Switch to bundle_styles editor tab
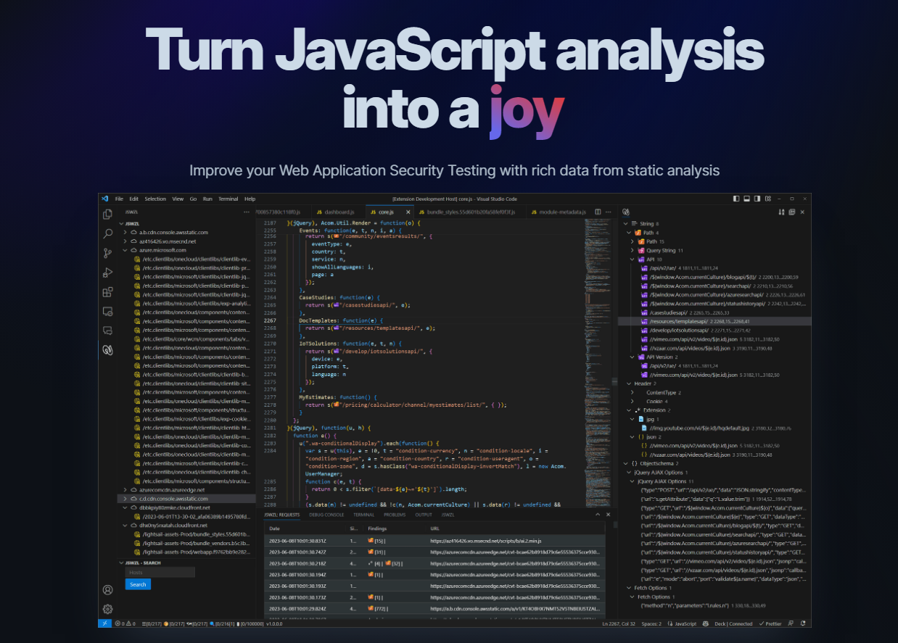 [x=469, y=212]
